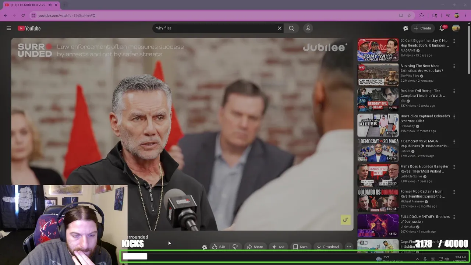Open 'How Police Captured Colorado's Smartest Killer' title

[x=425, y=119]
